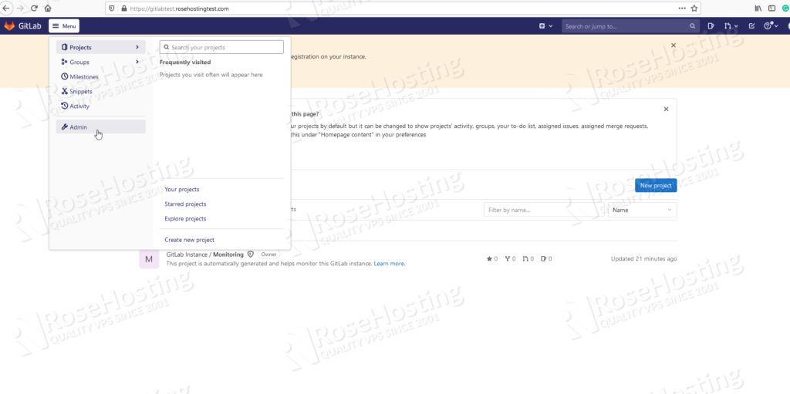
Task: Click the Snippets scissors icon
Action: [x=65, y=92]
